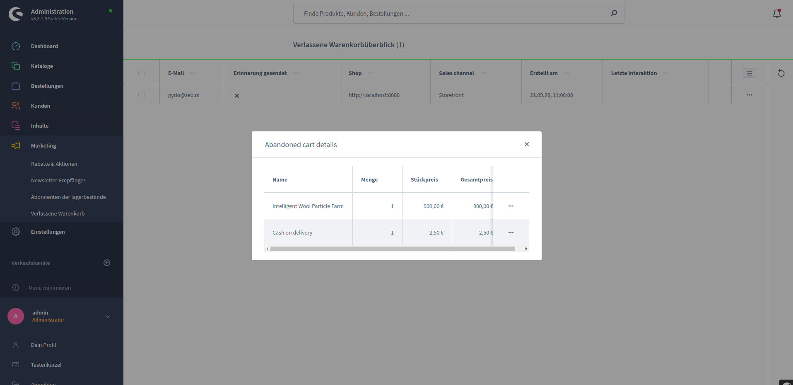Open Sales channel column options
The width and height of the screenshot is (793, 385).
point(483,73)
